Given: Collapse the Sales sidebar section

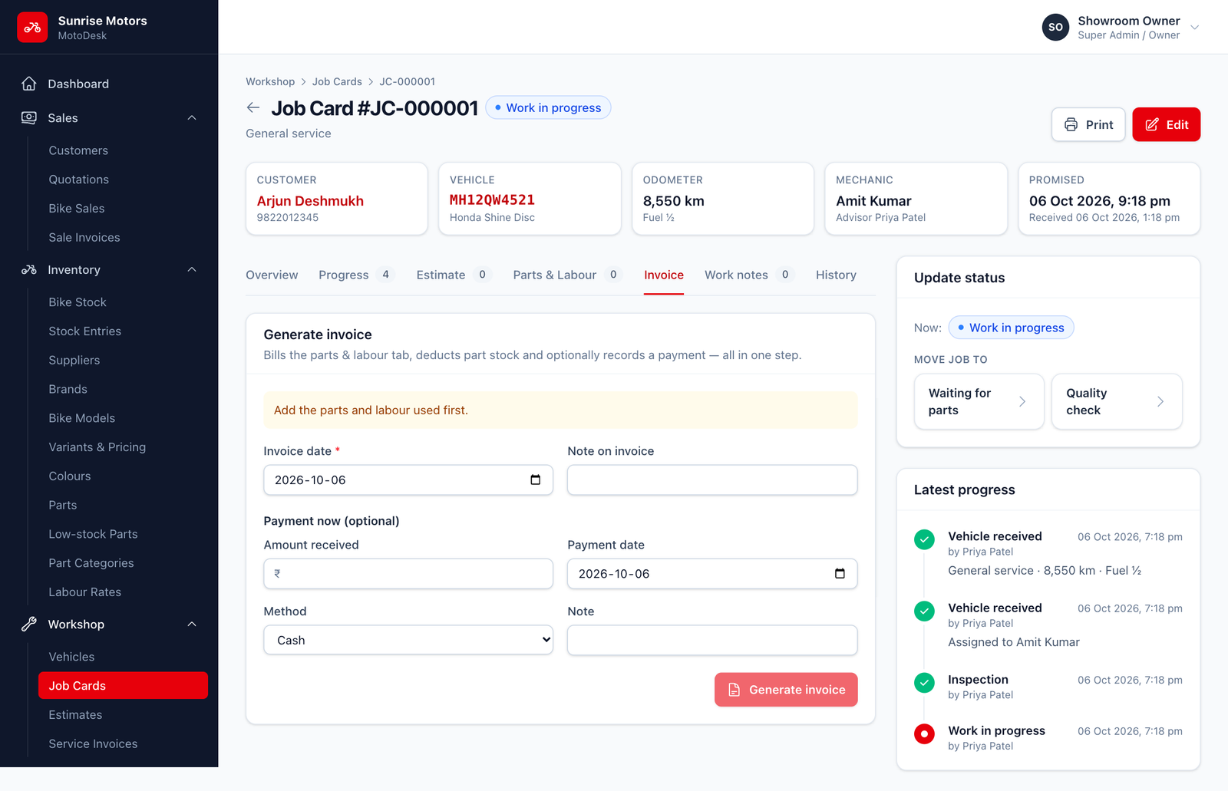Looking at the screenshot, I should [x=192, y=117].
